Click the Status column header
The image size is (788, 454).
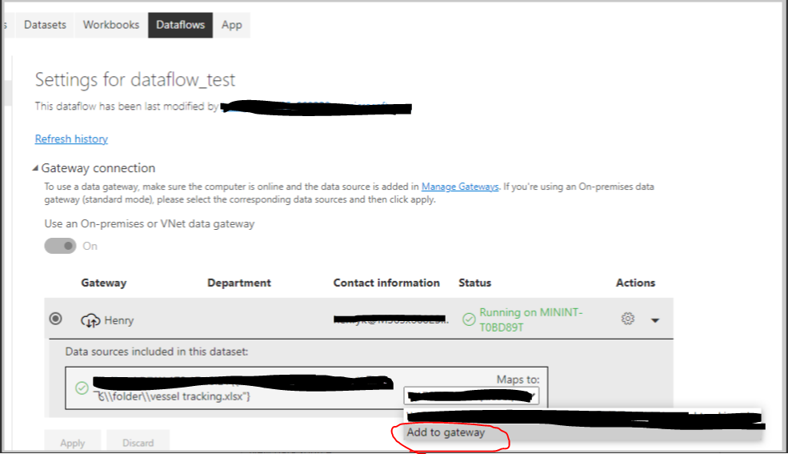click(475, 283)
